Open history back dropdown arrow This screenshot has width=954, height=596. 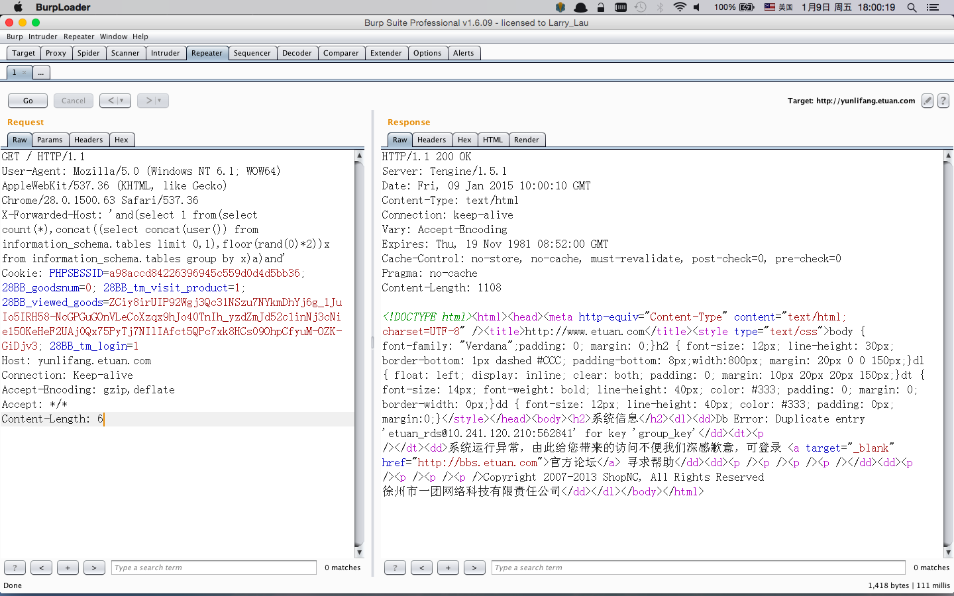click(x=121, y=101)
